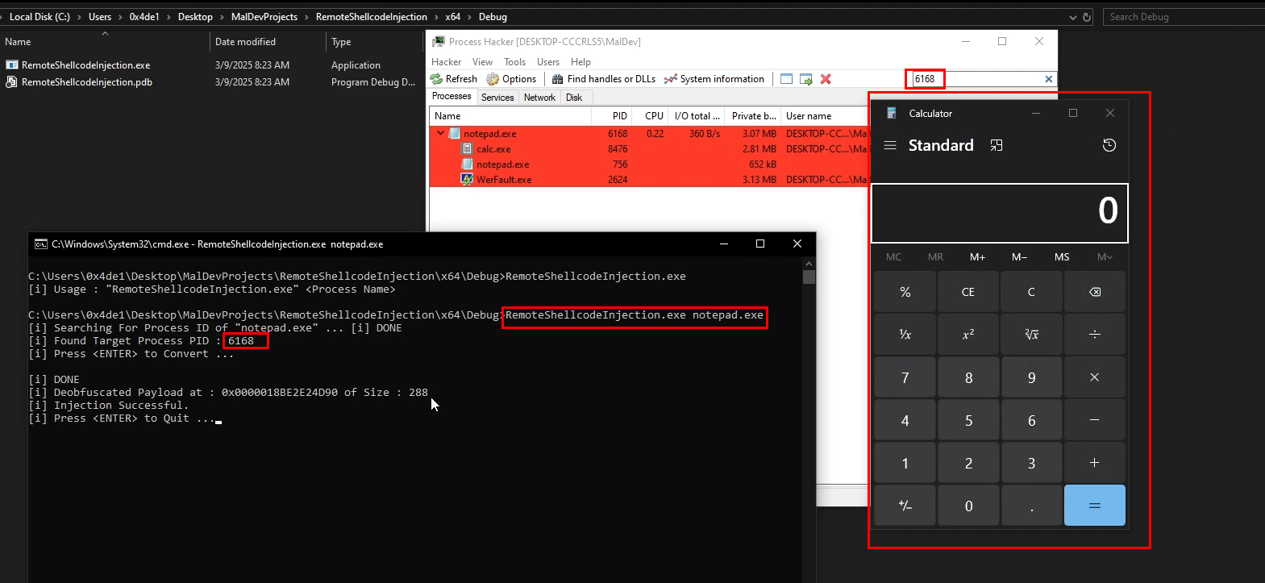This screenshot has width=1265, height=583.
Task: Open Calculator history
Action: (x=1109, y=146)
